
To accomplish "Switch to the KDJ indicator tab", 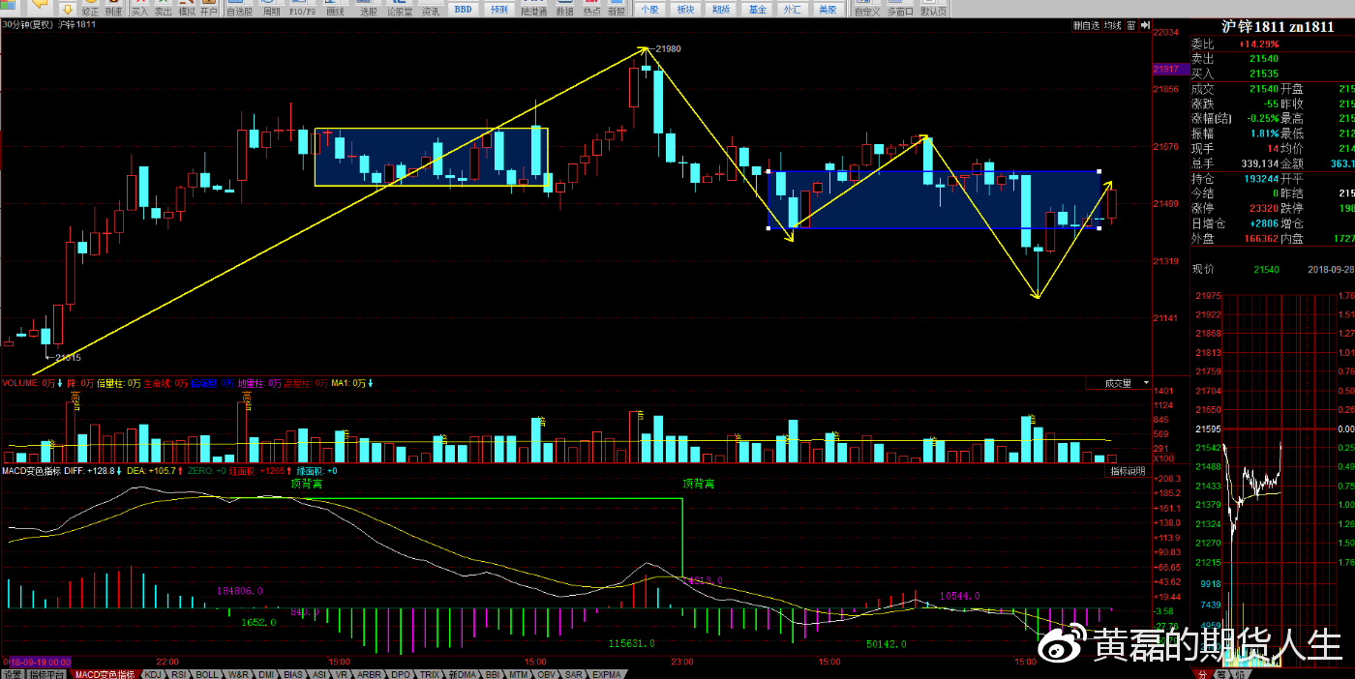I will pyautogui.click(x=153, y=674).
